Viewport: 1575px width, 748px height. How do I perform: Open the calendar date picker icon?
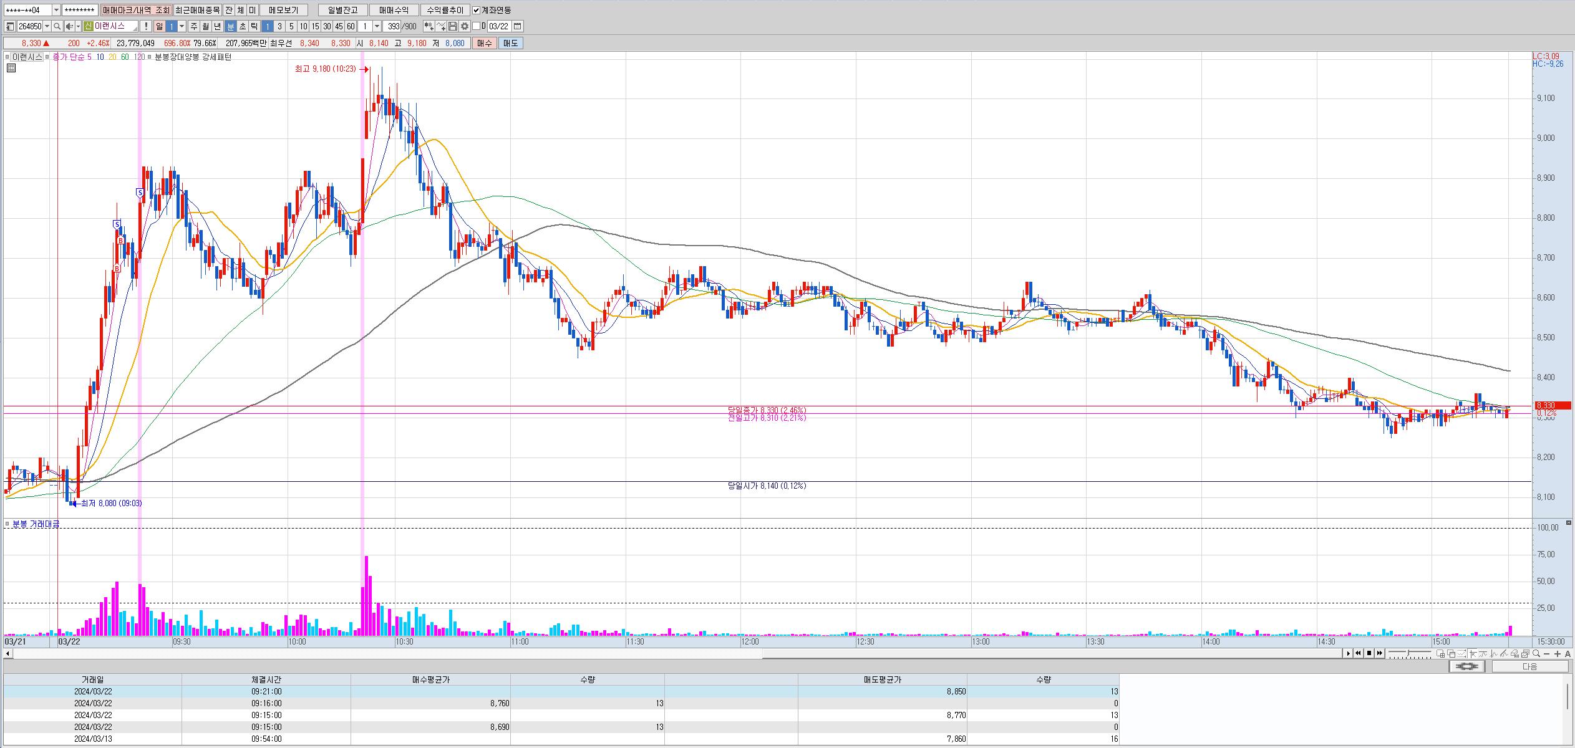coord(517,26)
